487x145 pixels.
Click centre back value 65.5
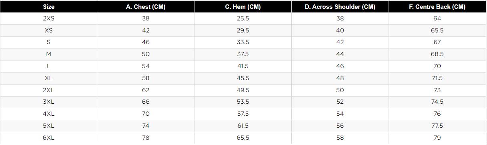click(x=437, y=30)
